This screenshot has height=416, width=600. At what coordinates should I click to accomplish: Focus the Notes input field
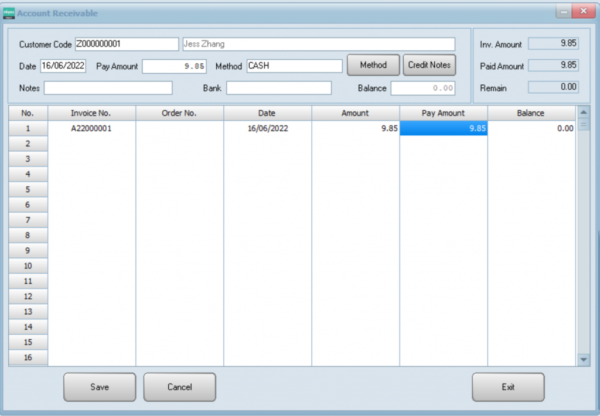[x=108, y=88]
